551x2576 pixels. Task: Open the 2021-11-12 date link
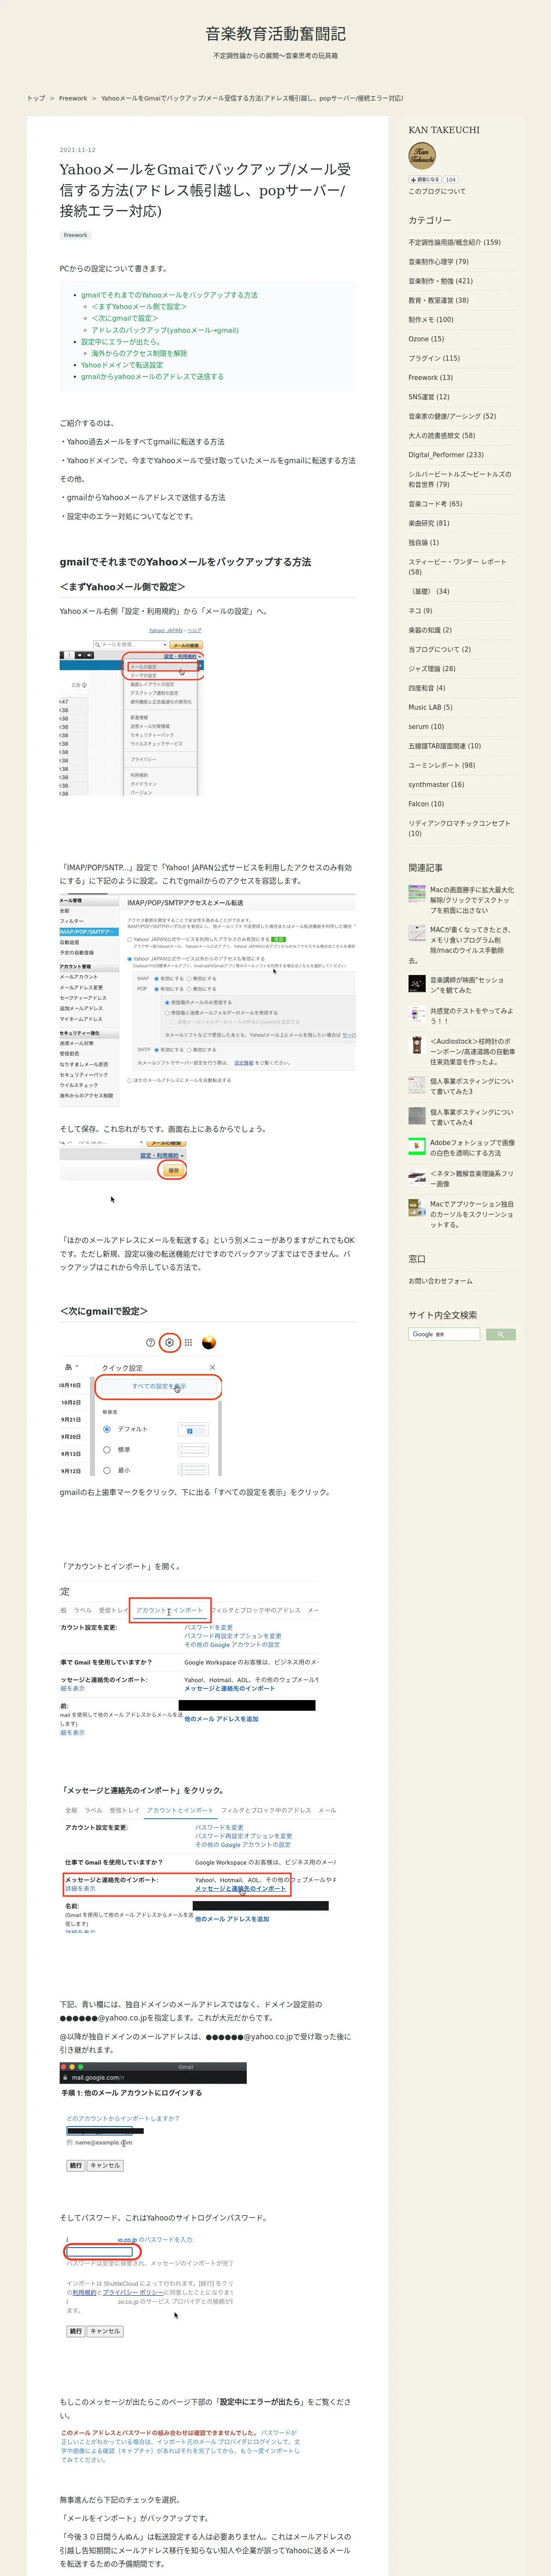77,150
